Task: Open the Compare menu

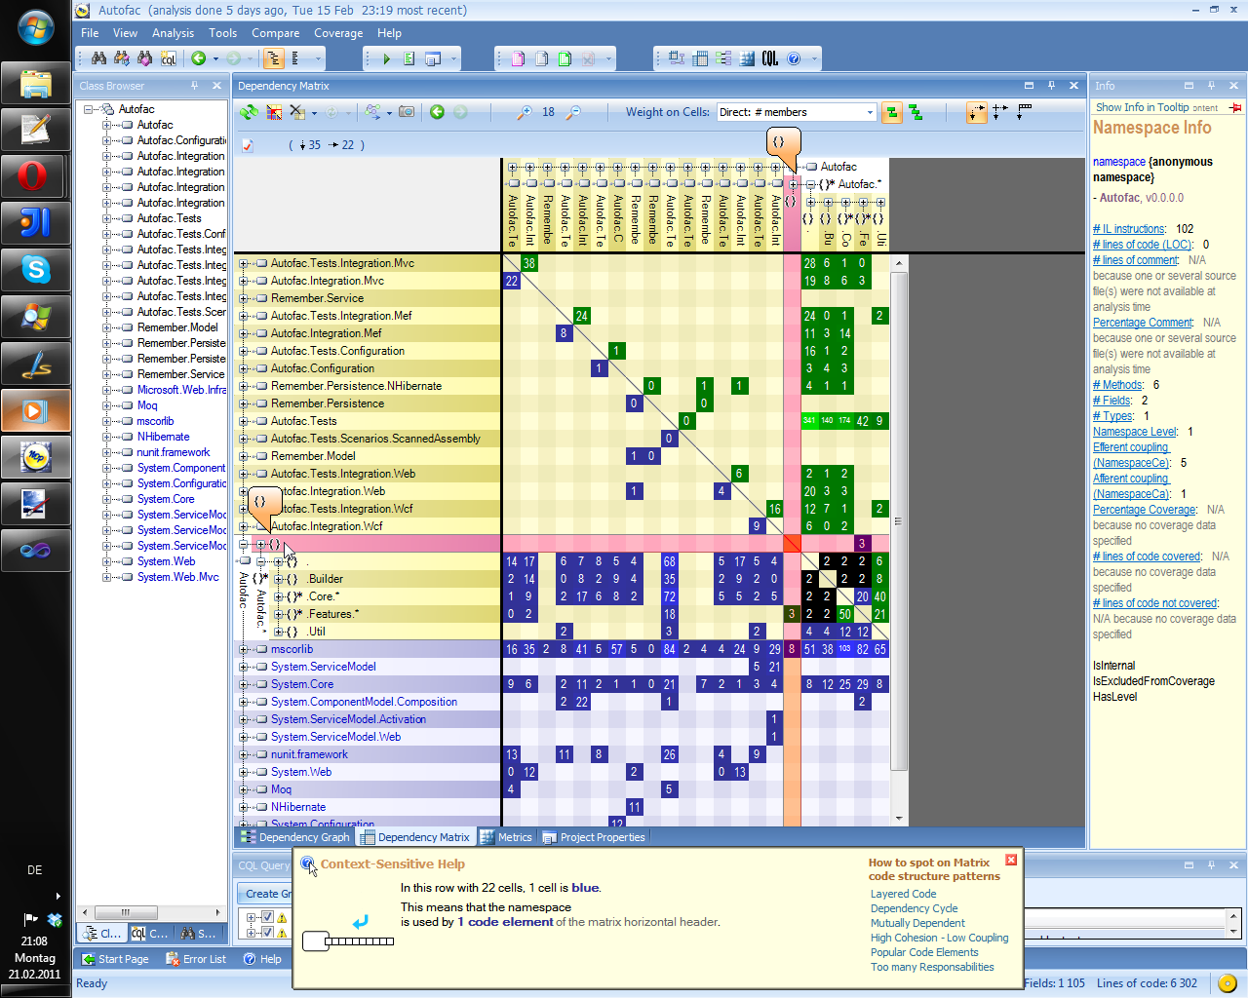Action: [x=275, y=33]
